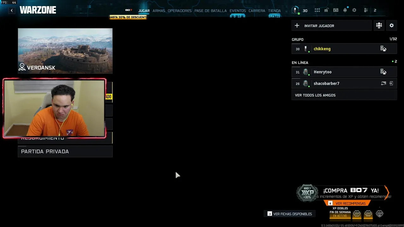Click VER RECOMPENSAS button

[347, 203]
